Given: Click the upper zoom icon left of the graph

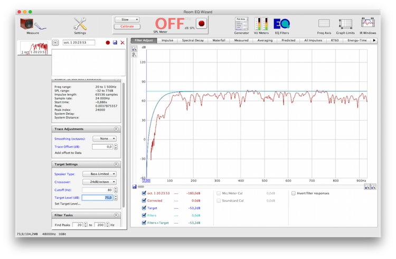Looking at the screenshot, I should [x=134, y=49].
